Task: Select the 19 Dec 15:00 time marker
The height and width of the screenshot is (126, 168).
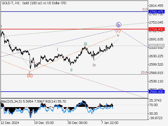Action: [x=44, y=123]
